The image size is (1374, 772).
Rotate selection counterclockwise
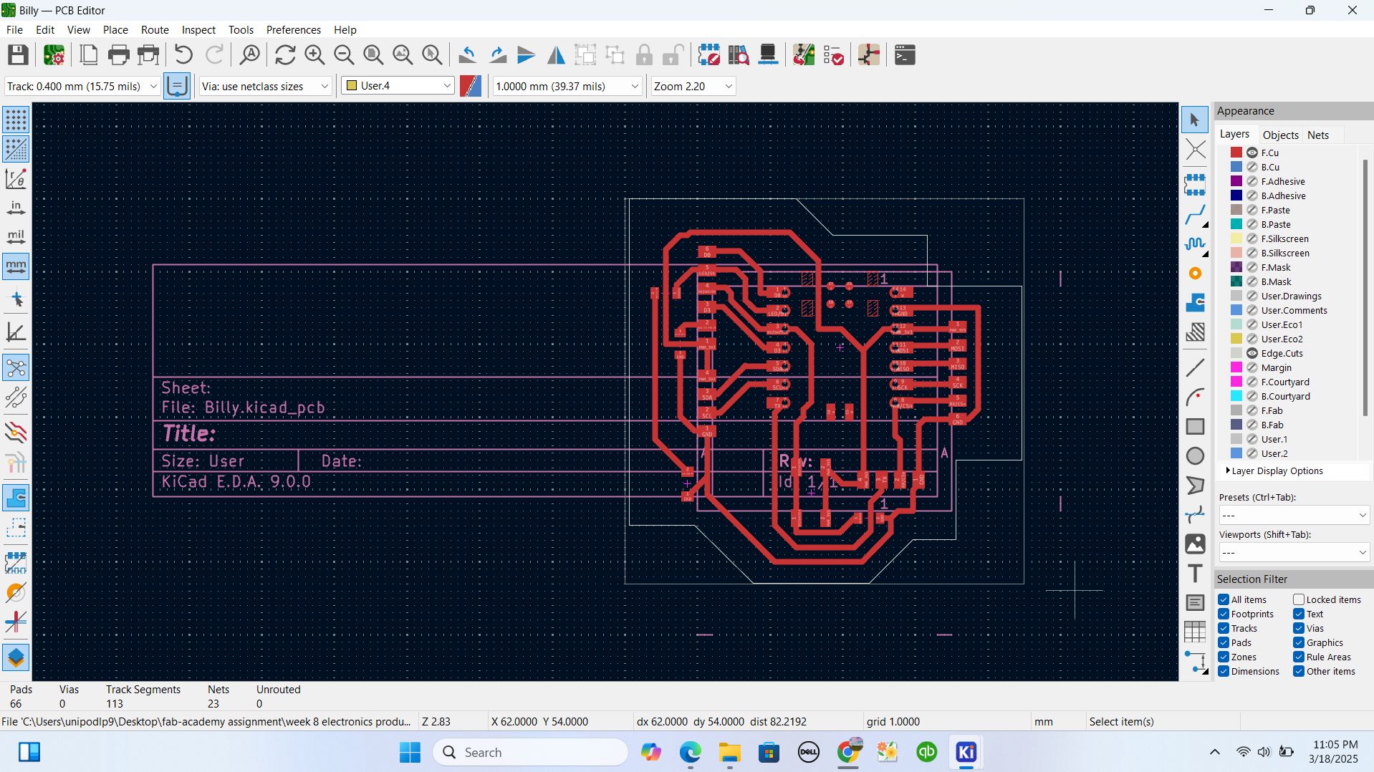tap(467, 55)
